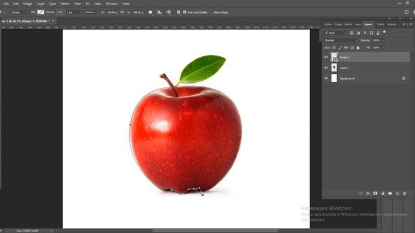Hide the Layer 1 layer
Screen dimensions: 415x233
click(326, 68)
